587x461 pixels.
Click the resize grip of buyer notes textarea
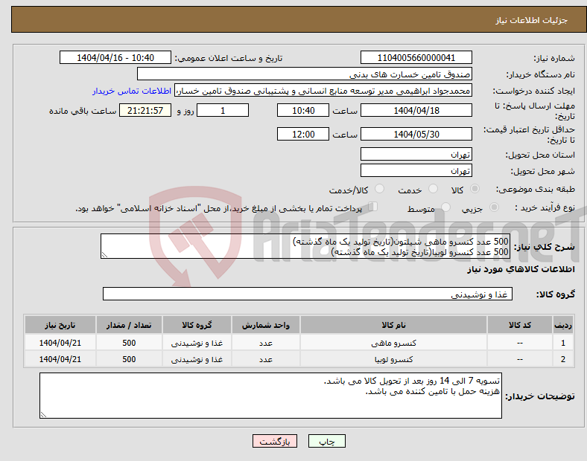click(43, 414)
